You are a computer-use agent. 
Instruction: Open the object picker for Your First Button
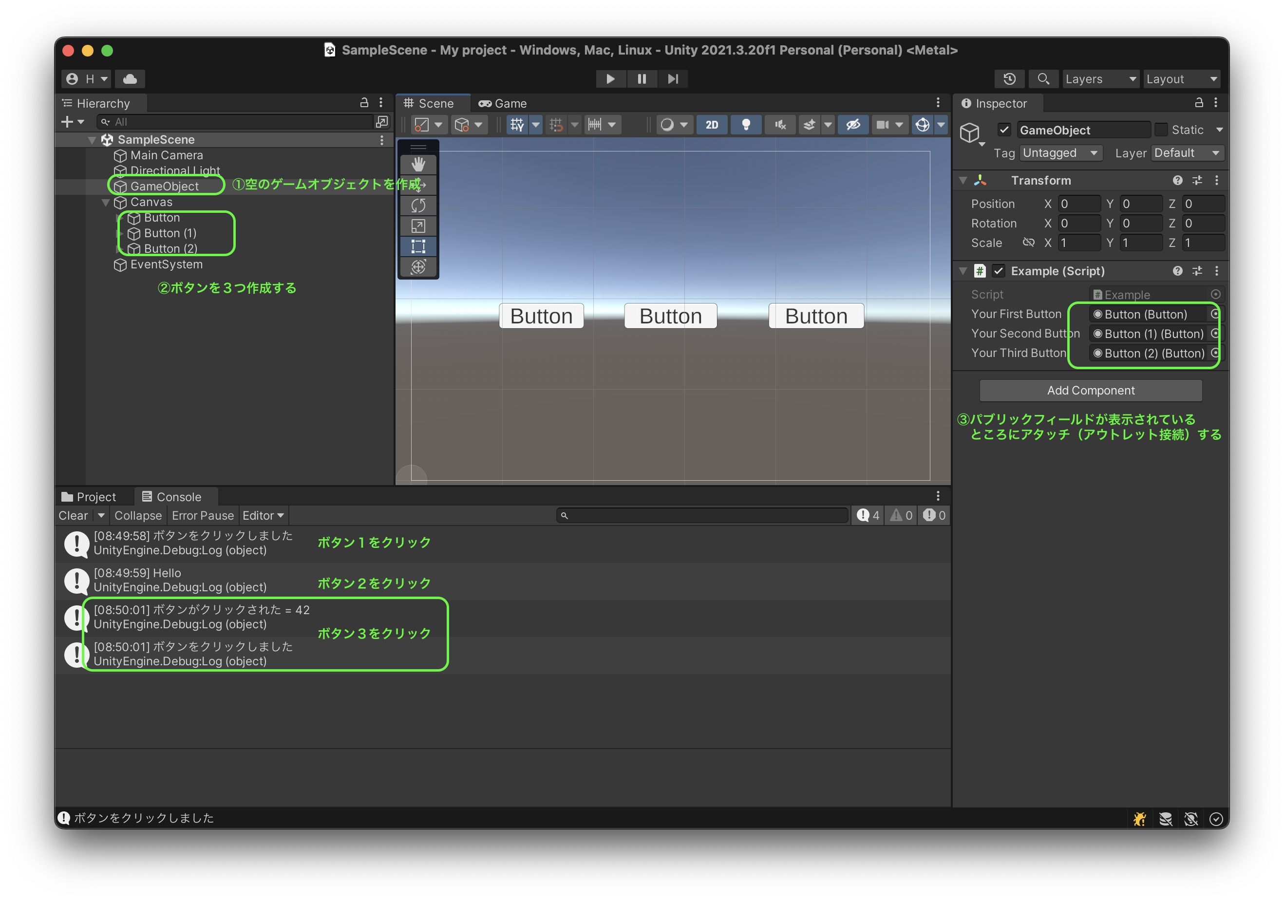pyautogui.click(x=1215, y=314)
